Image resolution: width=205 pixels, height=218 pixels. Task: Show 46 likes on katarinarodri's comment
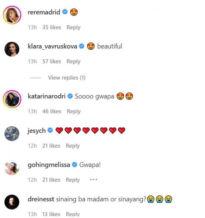(x=52, y=111)
